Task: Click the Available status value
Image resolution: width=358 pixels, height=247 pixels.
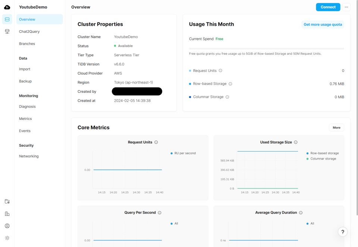Action: coord(123,46)
